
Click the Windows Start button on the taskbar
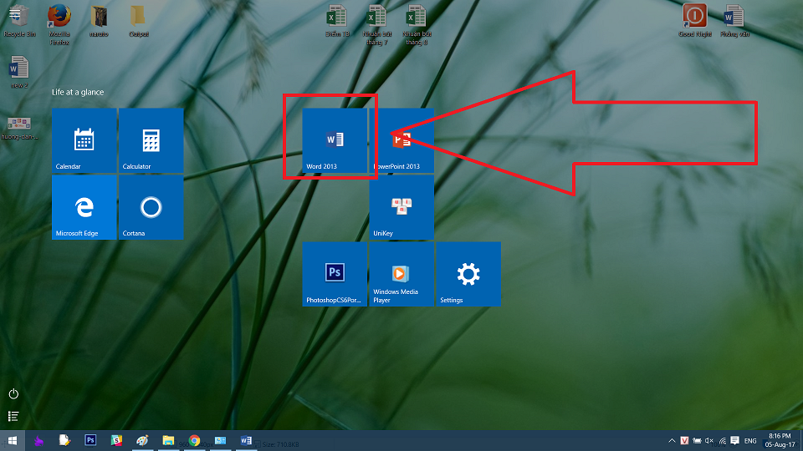pos(13,440)
